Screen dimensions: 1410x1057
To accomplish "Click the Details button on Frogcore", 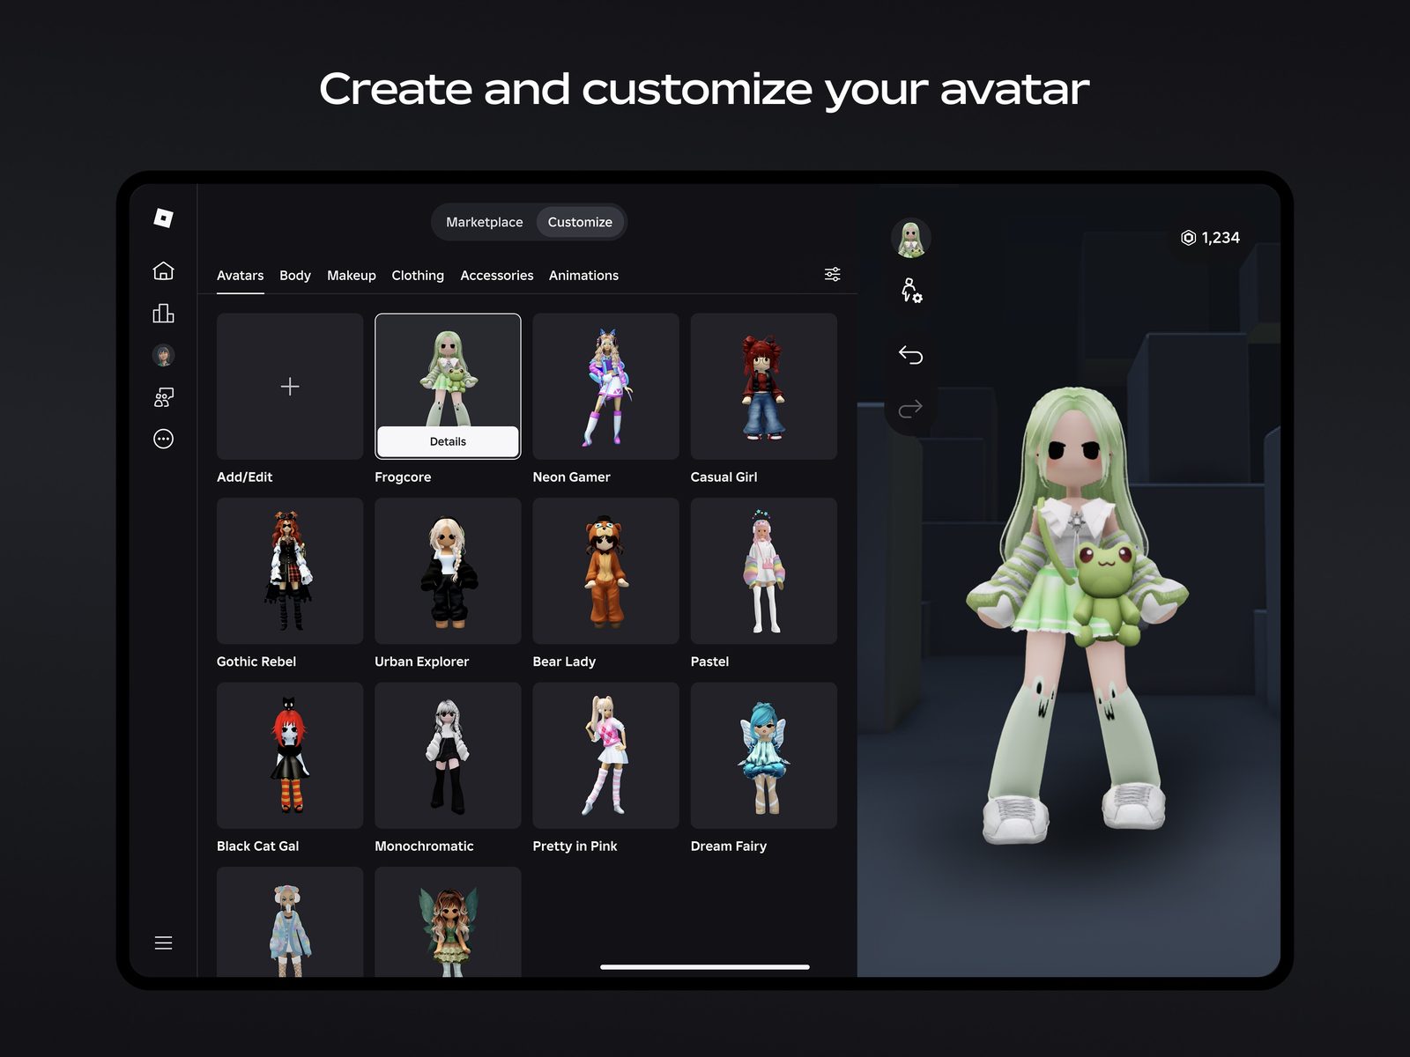I will (448, 441).
